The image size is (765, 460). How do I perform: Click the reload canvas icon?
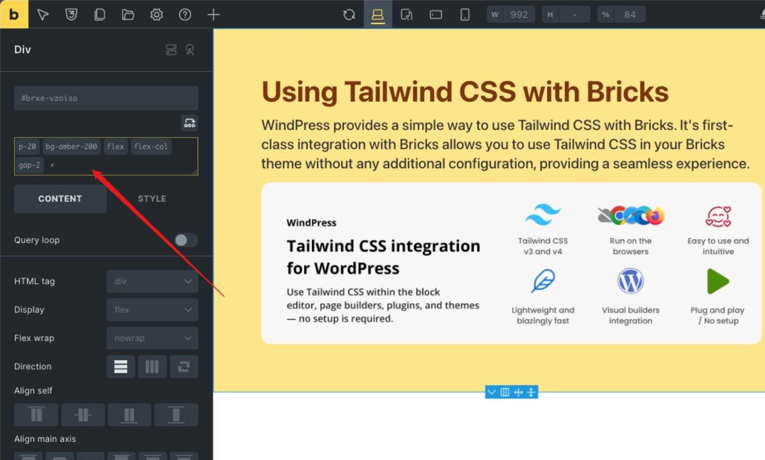click(x=349, y=14)
